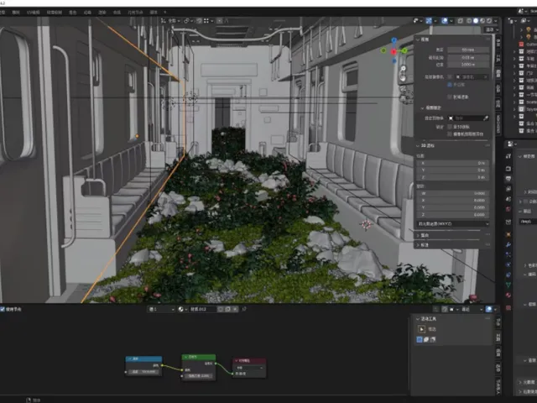
Task: Toggle the 使用节点 checkbox in node editor
Action: [4, 309]
